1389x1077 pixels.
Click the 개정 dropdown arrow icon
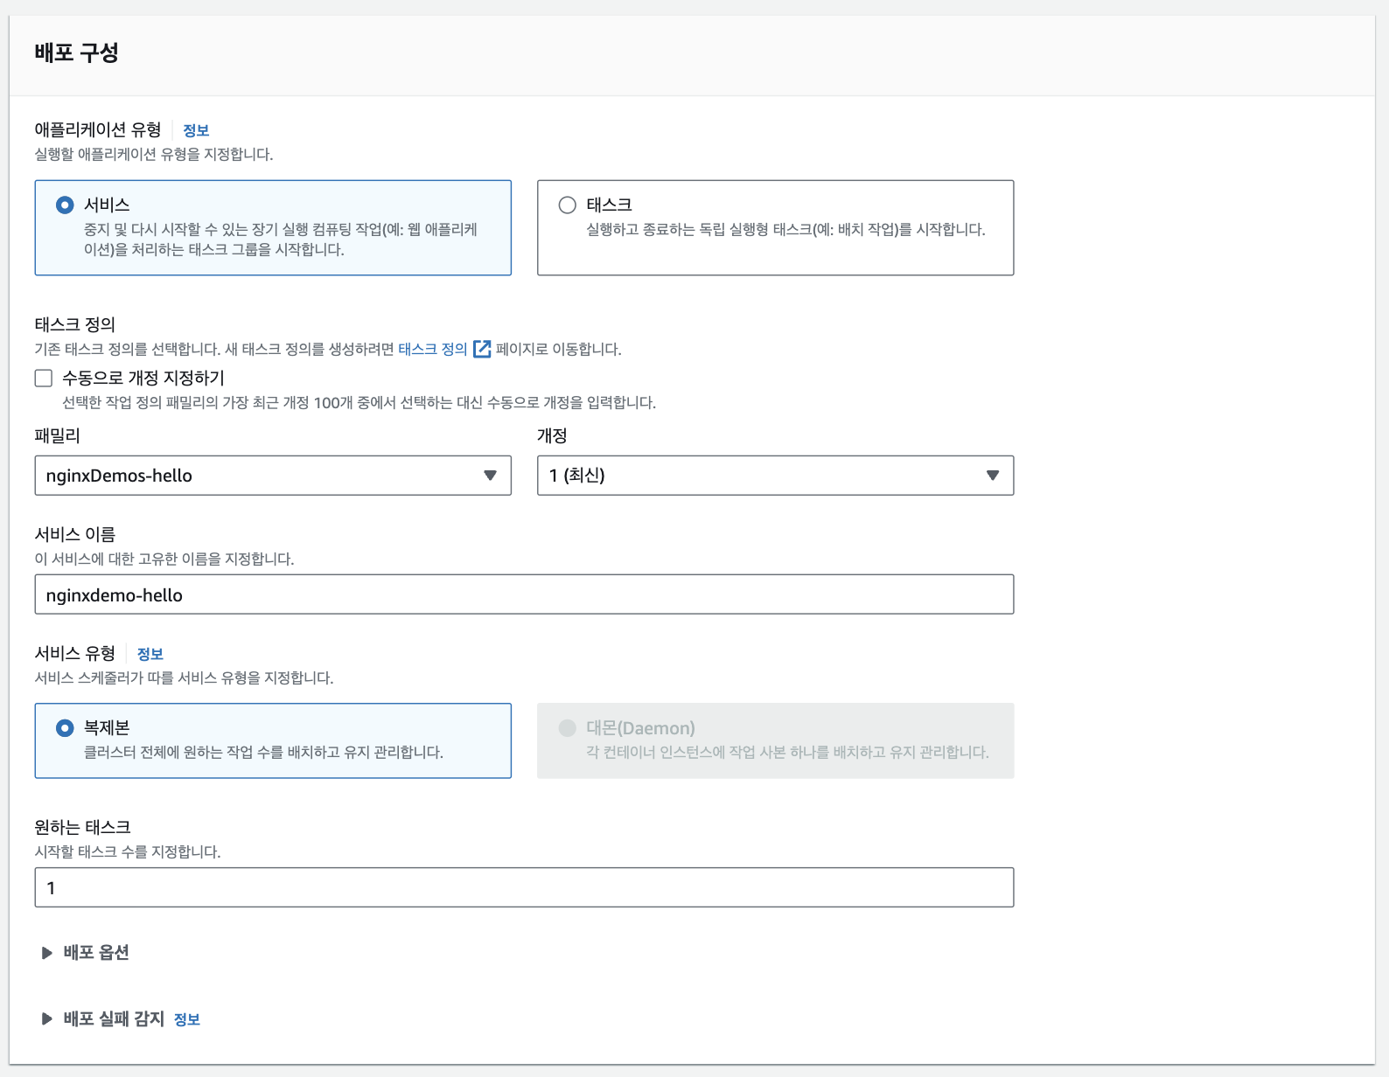(x=993, y=476)
